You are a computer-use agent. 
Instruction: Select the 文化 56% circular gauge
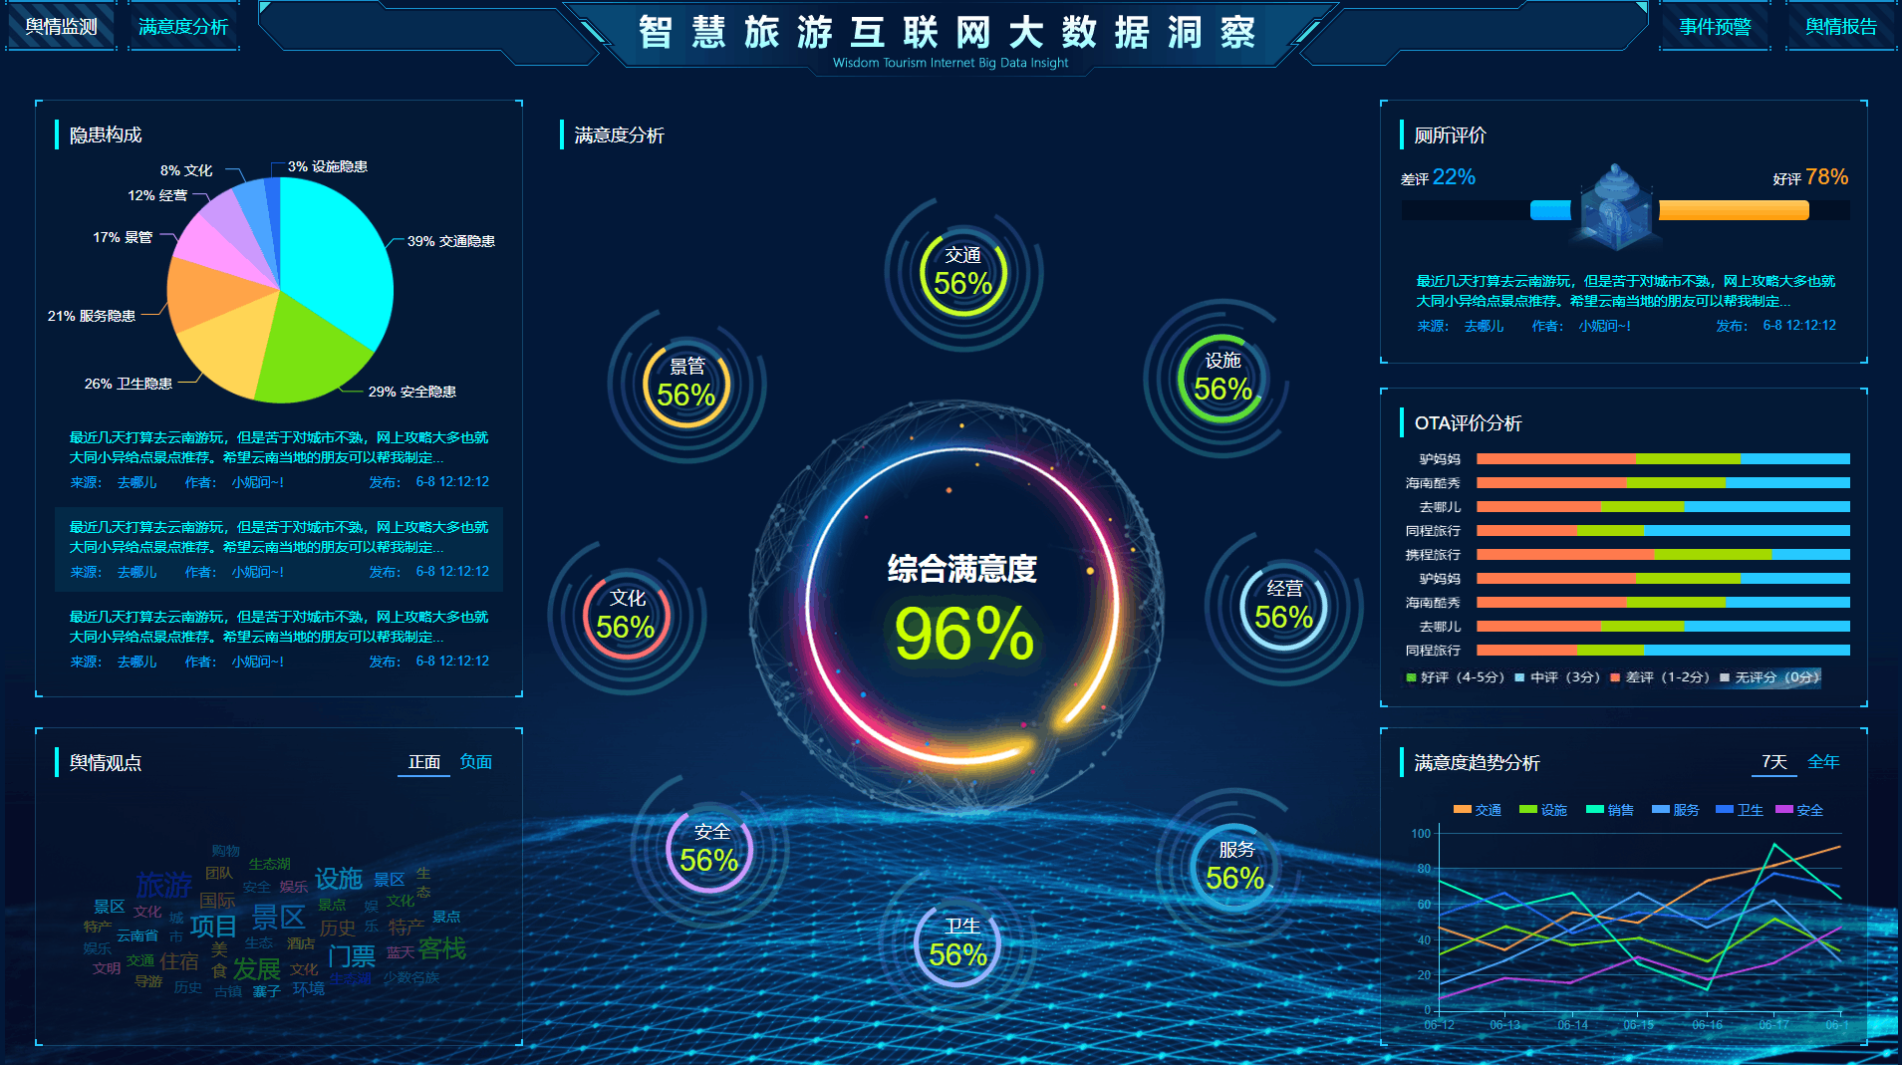(626, 616)
